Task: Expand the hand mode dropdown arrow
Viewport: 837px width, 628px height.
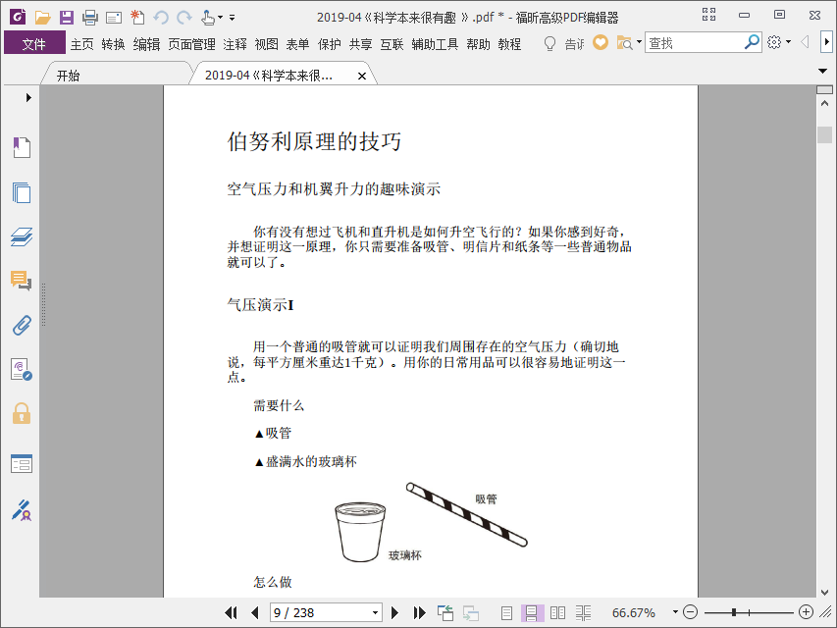Action: (220, 18)
